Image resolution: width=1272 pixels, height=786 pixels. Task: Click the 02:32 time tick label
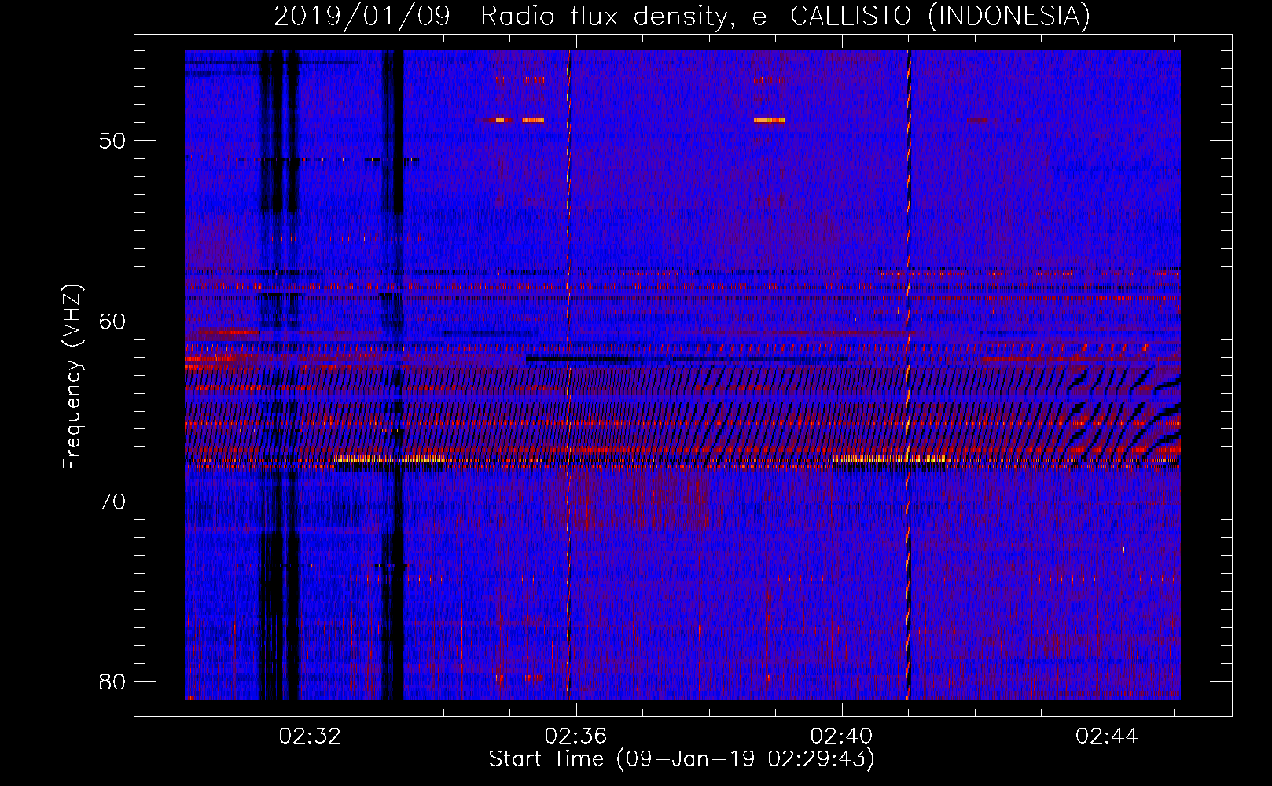tap(310, 736)
